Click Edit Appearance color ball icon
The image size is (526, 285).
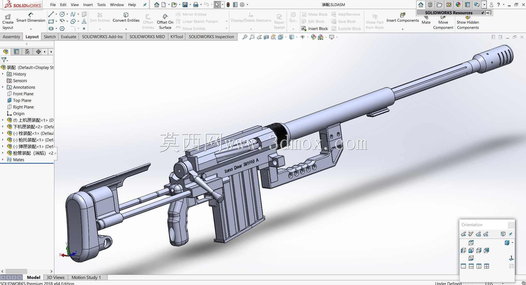(x=313, y=37)
